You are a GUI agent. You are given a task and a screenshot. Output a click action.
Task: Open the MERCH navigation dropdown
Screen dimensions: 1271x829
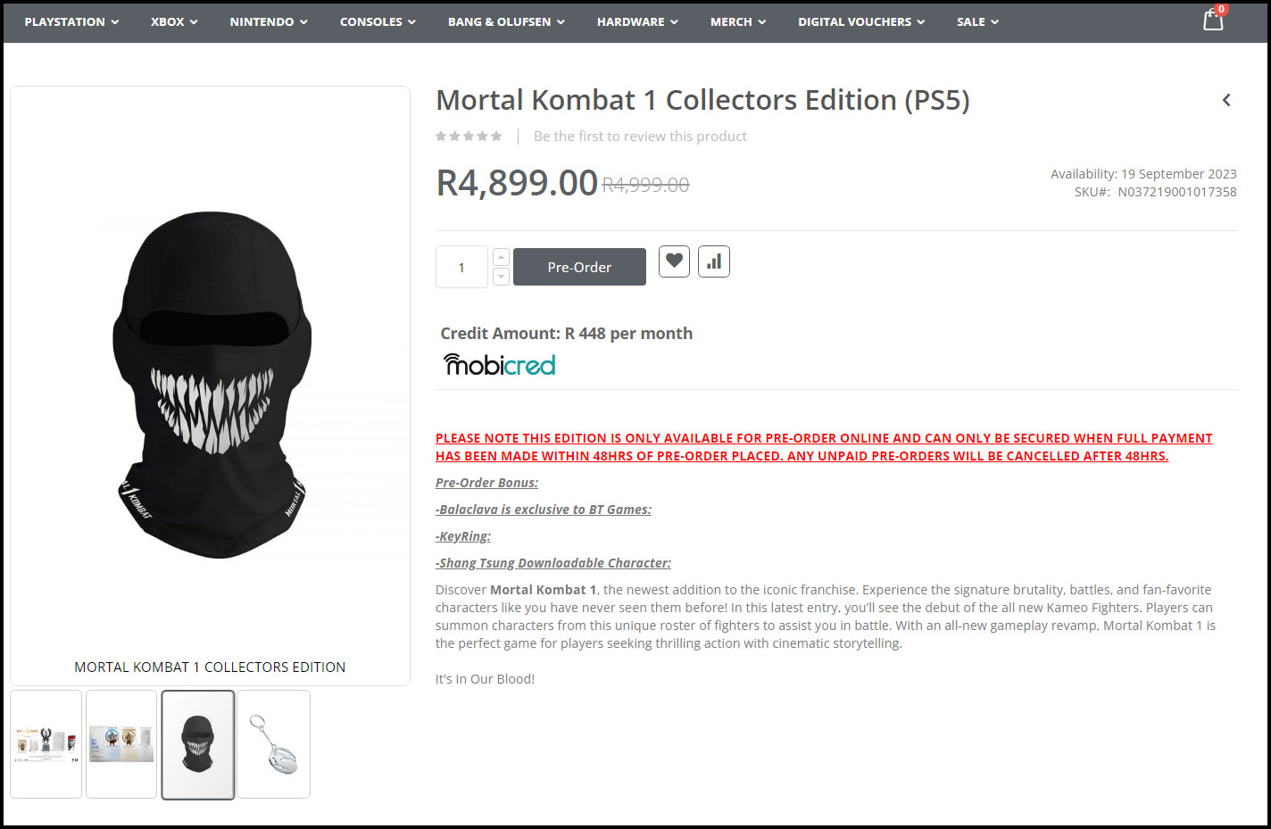(737, 21)
